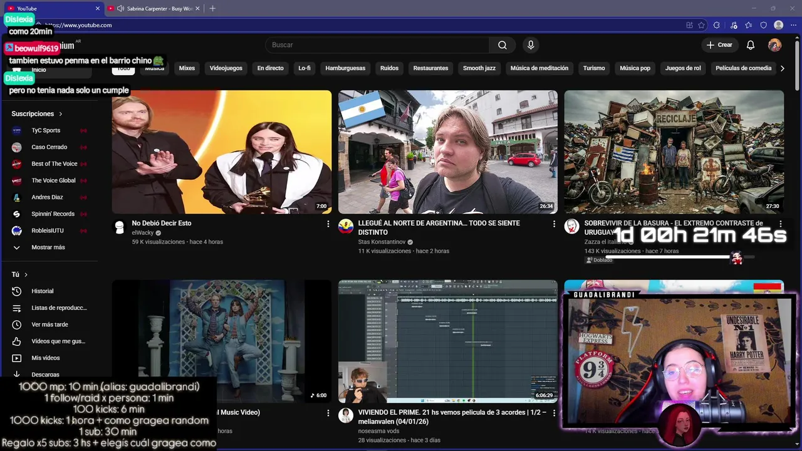802x451 pixels.
Task: Select the Lo-fi chip
Action: [x=305, y=68]
